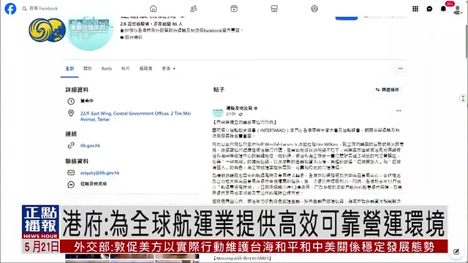Open the tlb.gov.hk website link

click(x=90, y=145)
